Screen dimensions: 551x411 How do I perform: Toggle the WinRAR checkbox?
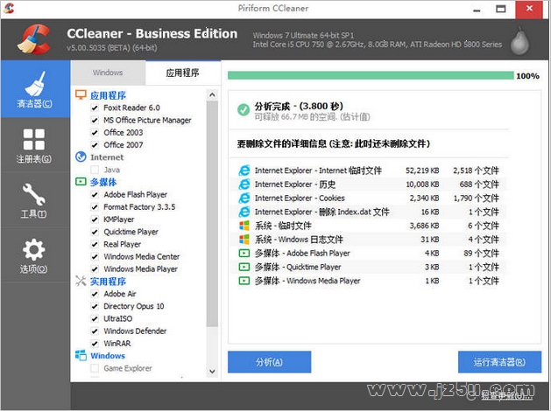point(95,344)
